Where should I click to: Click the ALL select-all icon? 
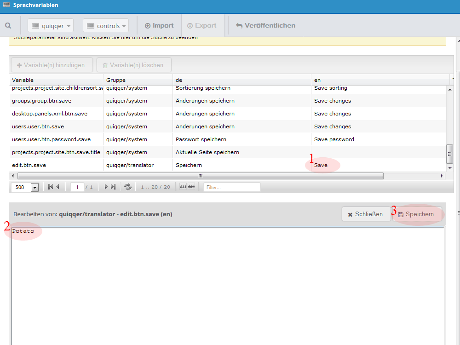[183, 187]
